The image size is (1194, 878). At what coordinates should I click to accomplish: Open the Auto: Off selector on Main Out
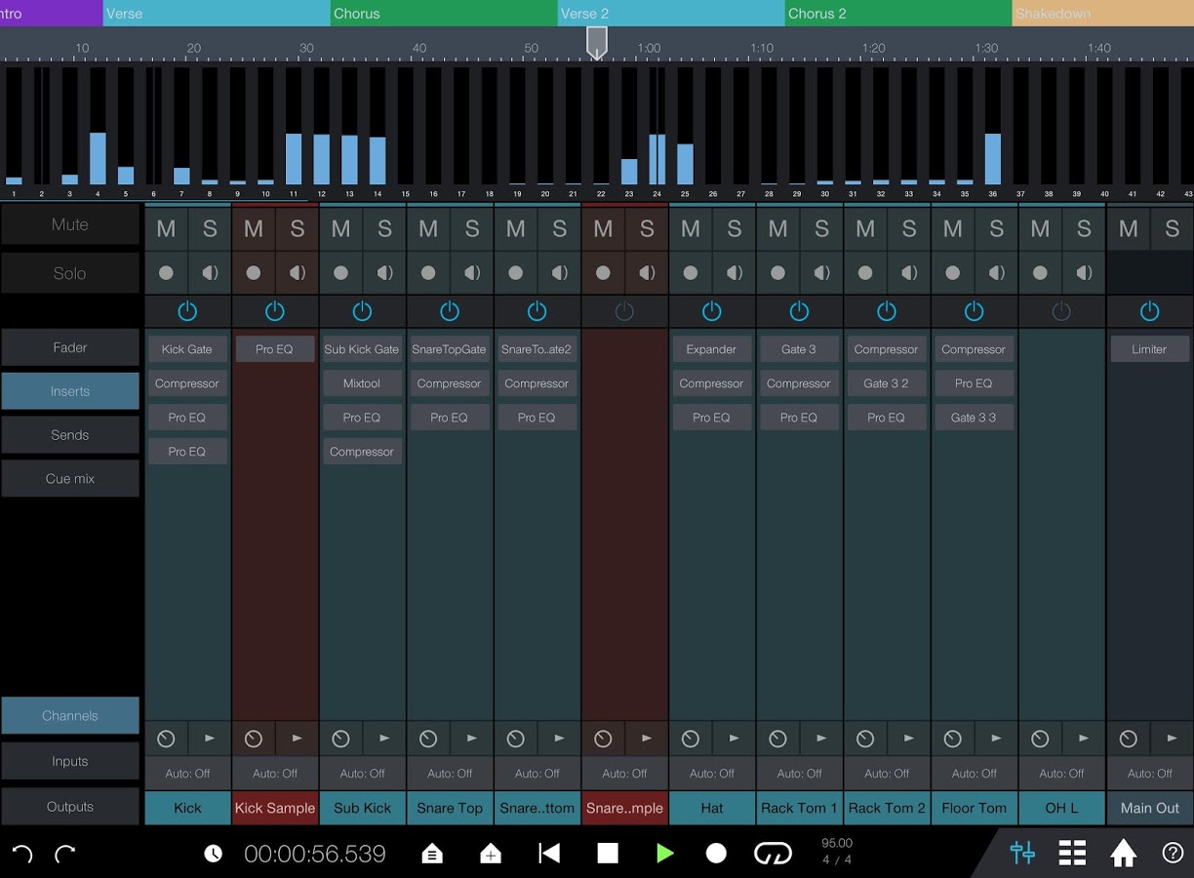pos(1149,773)
